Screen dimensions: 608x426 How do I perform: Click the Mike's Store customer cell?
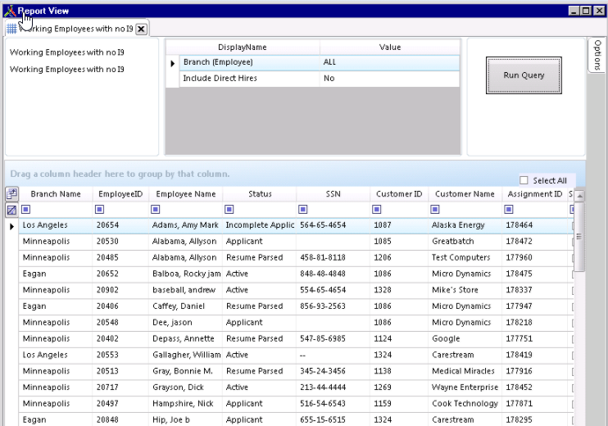coord(465,290)
